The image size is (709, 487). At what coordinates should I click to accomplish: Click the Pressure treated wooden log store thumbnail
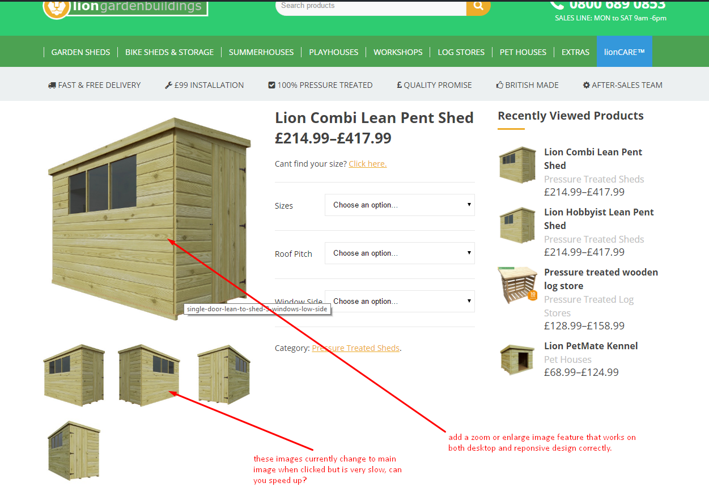(x=517, y=285)
